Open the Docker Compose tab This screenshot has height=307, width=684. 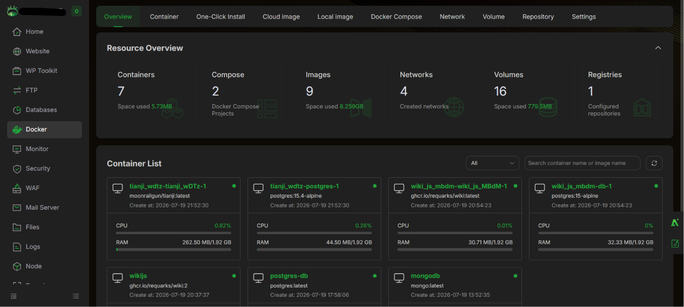point(396,16)
